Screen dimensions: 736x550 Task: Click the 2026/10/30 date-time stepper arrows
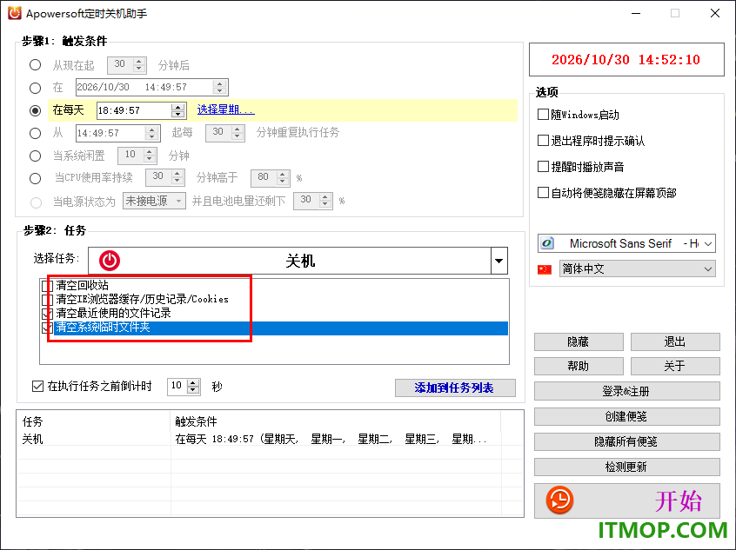tap(219, 87)
